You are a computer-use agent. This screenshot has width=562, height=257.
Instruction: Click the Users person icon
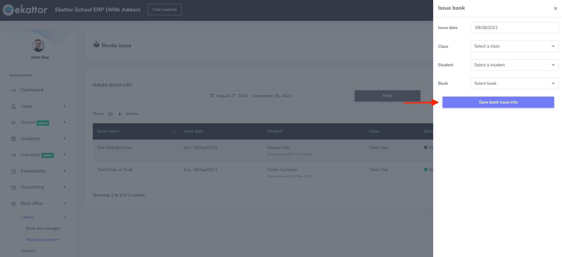pos(13,107)
